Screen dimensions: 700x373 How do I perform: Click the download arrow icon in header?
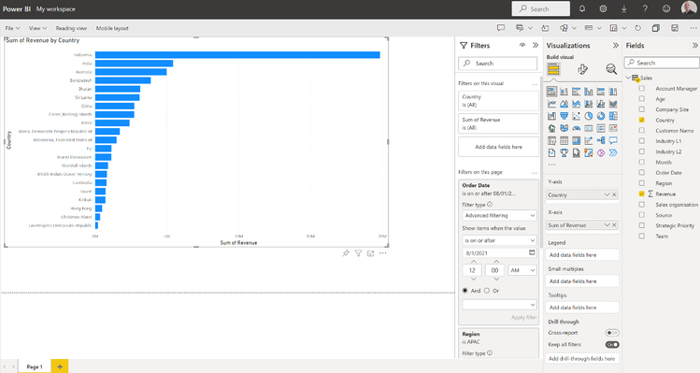click(x=624, y=9)
